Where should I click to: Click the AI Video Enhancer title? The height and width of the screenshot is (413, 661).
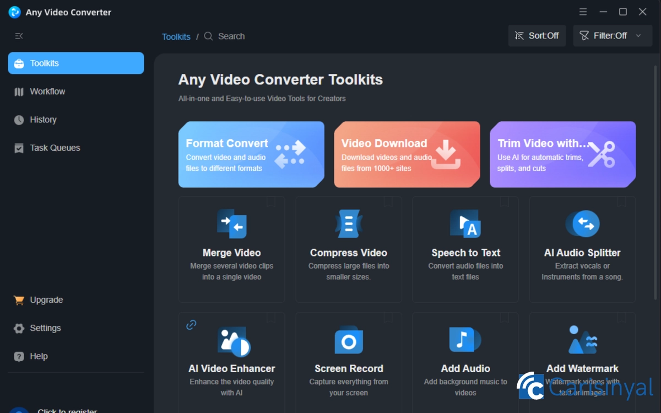point(232,369)
